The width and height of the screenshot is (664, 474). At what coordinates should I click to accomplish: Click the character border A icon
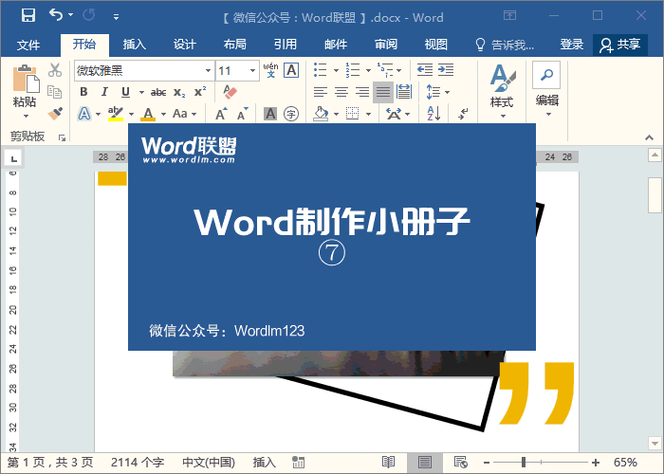291,70
